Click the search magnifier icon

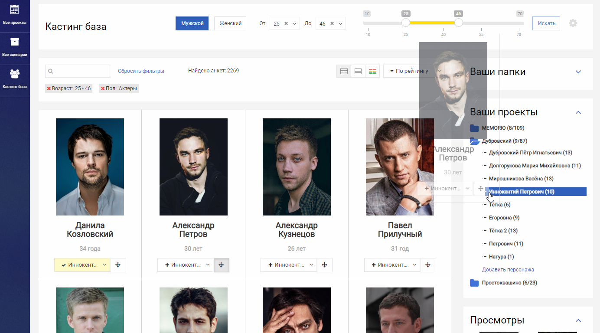click(51, 71)
